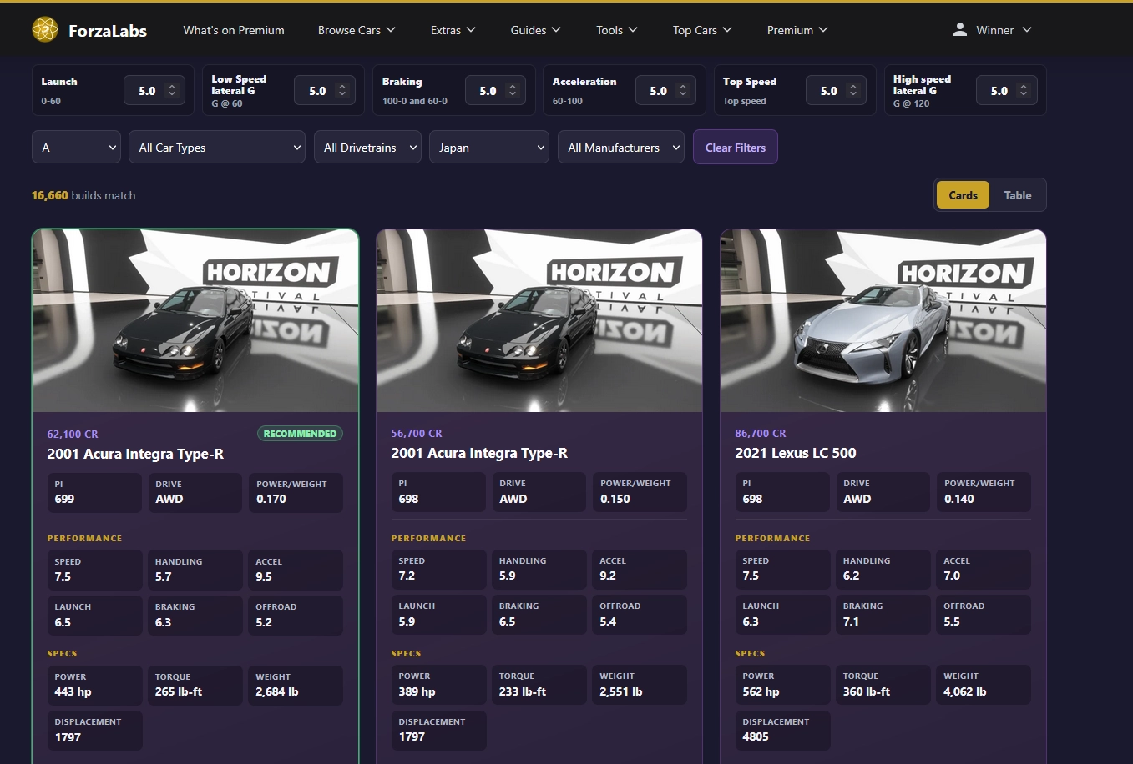Click the 62,100 CR price

click(73, 434)
